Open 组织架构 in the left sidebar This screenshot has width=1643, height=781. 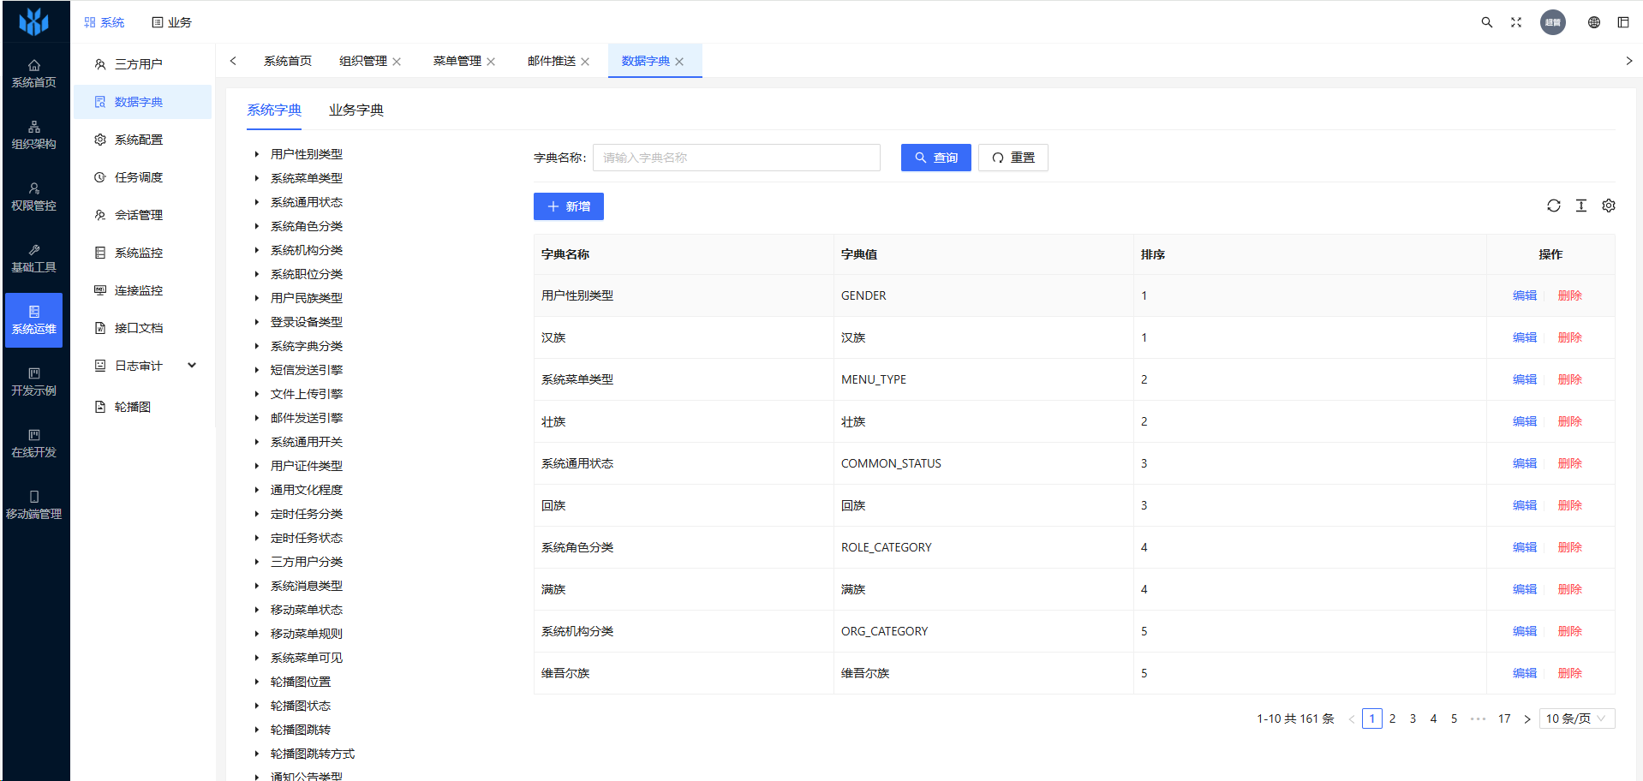[34, 134]
